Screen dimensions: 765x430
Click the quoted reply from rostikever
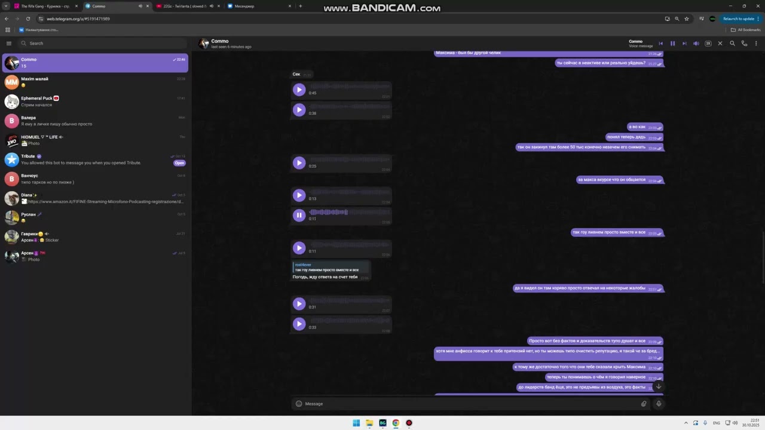(x=331, y=268)
